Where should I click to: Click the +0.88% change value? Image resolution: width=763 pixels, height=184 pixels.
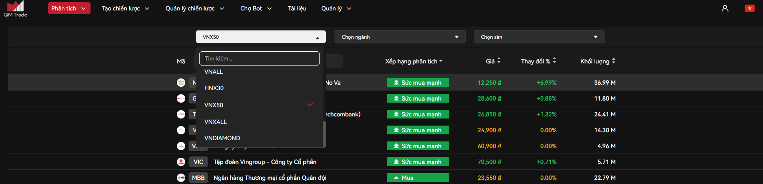(x=546, y=98)
